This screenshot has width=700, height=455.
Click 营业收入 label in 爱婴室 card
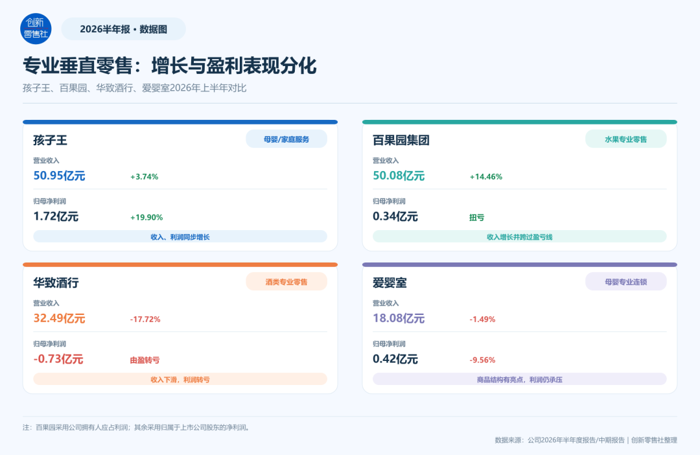click(x=386, y=303)
